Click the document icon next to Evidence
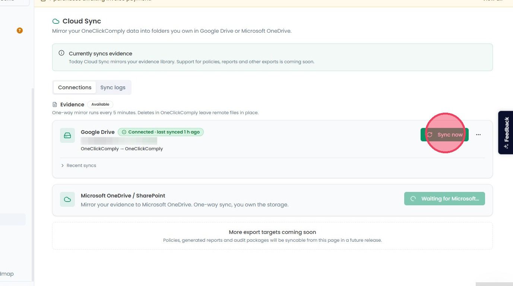Viewport: 513px width, 286px height. (x=55, y=105)
